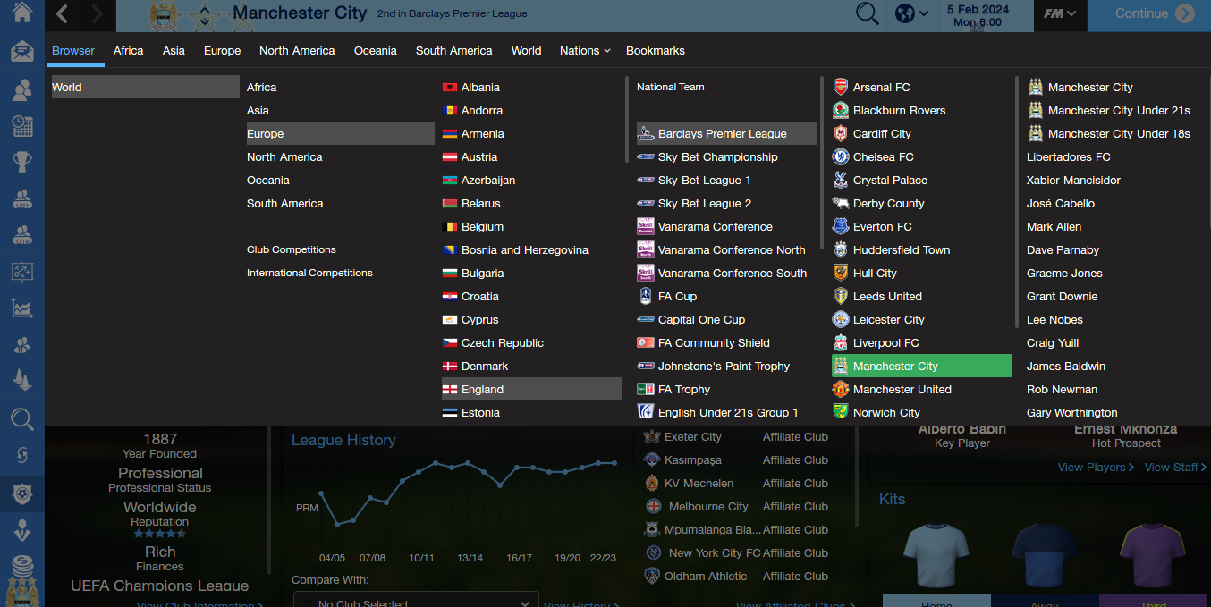Image resolution: width=1211 pixels, height=607 pixels.
Task: Click the View Staff link
Action: (1175, 468)
